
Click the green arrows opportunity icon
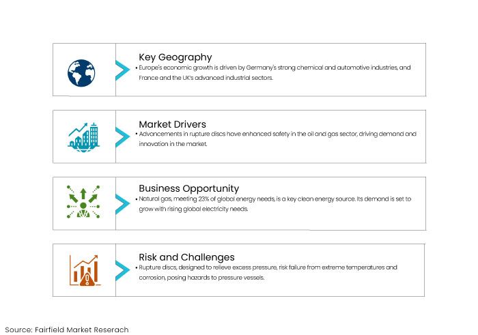coord(83,201)
